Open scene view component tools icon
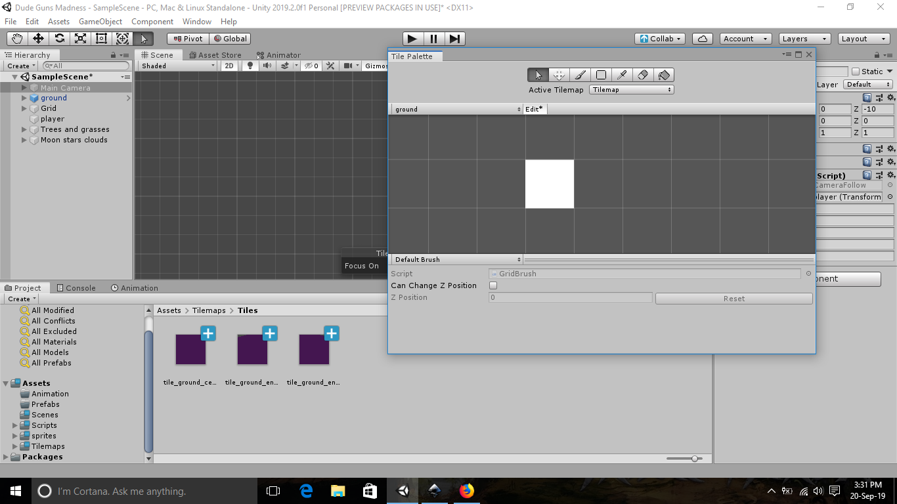Viewport: 897px width, 504px height. [x=330, y=66]
